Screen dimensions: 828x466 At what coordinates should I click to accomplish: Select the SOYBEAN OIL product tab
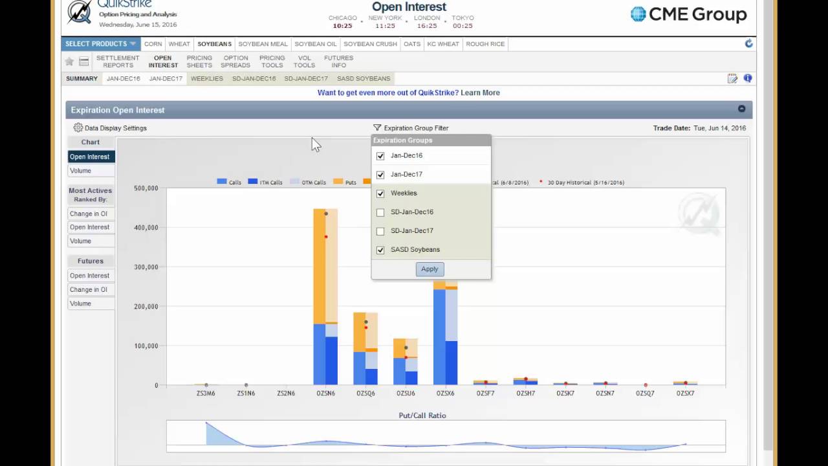click(316, 44)
